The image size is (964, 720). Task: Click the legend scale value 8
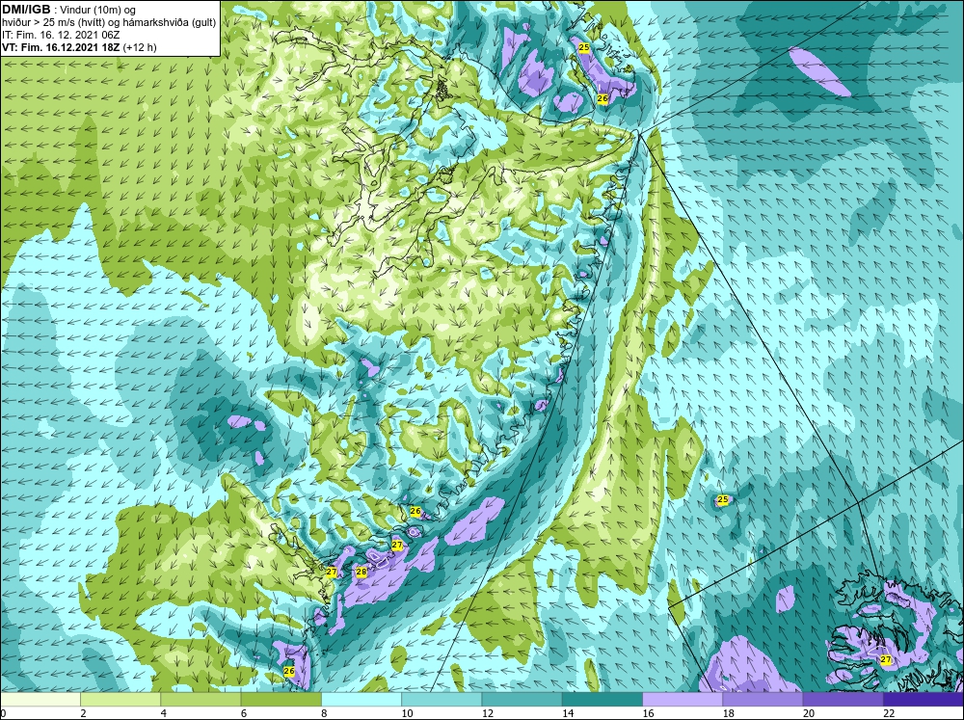(324, 713)
